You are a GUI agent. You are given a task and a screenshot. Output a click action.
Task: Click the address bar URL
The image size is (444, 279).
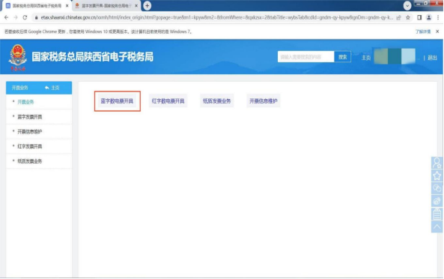click(216, 17)
